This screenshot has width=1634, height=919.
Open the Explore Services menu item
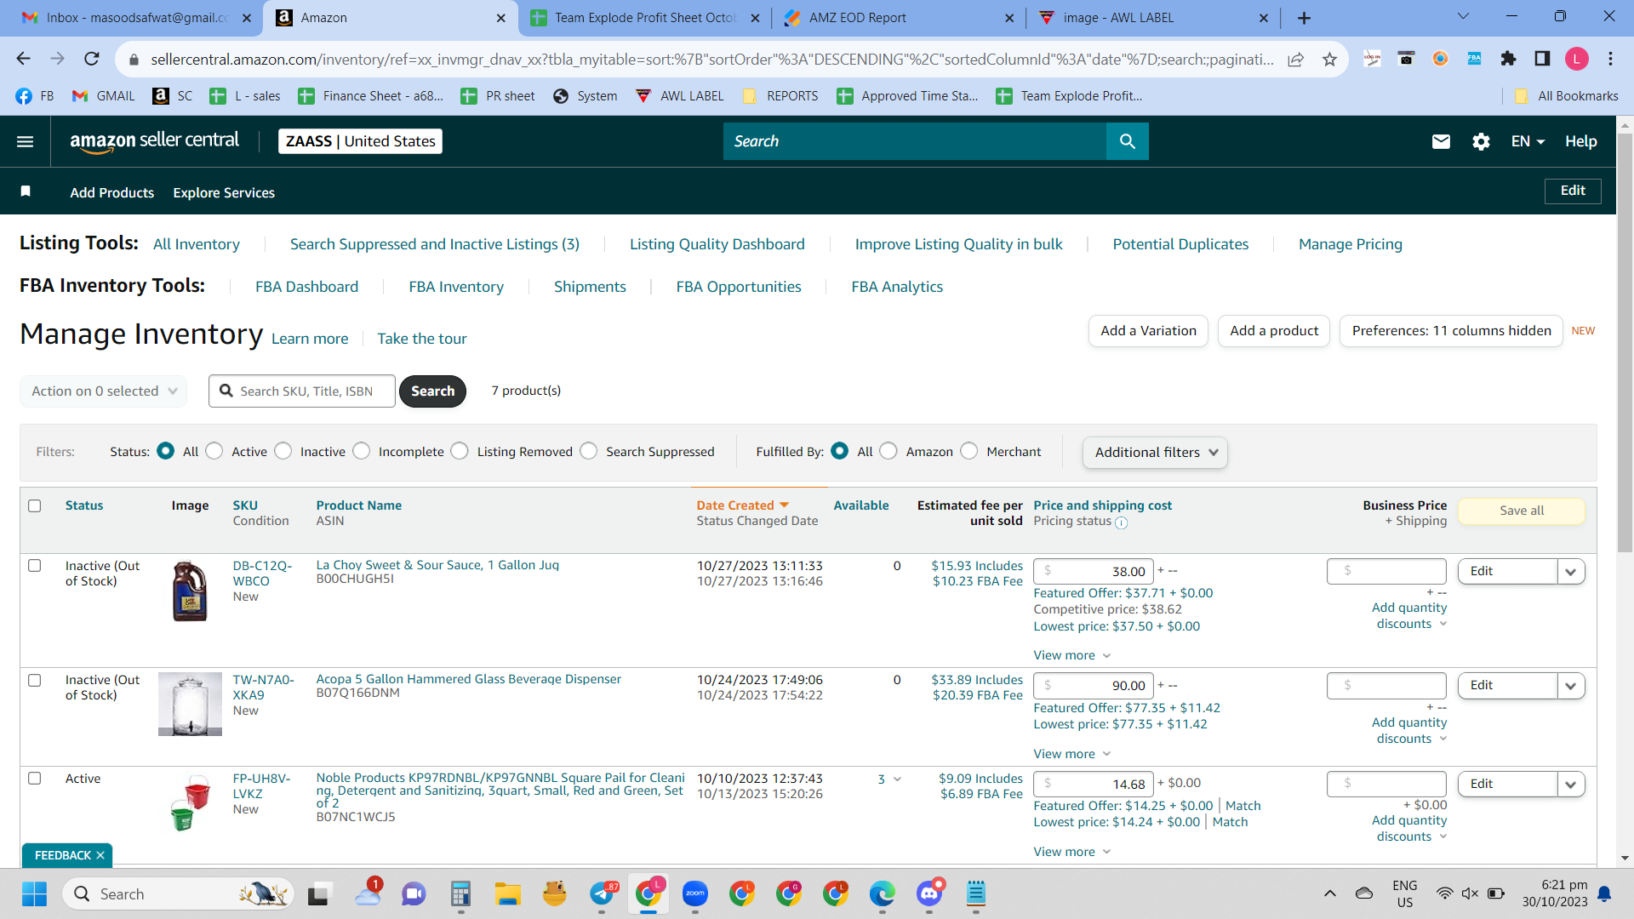(x=224, y=192)
